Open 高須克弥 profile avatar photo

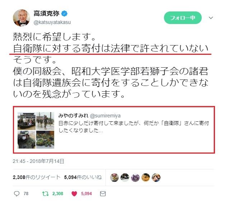point(22,18)
